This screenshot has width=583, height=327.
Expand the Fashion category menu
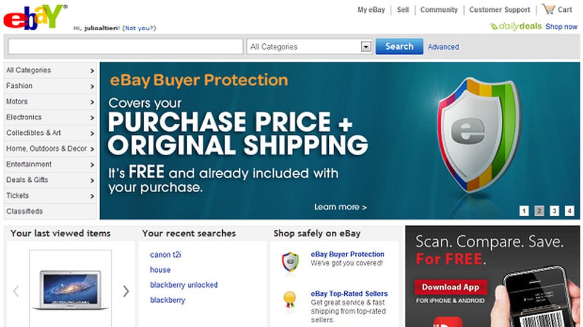(x=50, y=86)
